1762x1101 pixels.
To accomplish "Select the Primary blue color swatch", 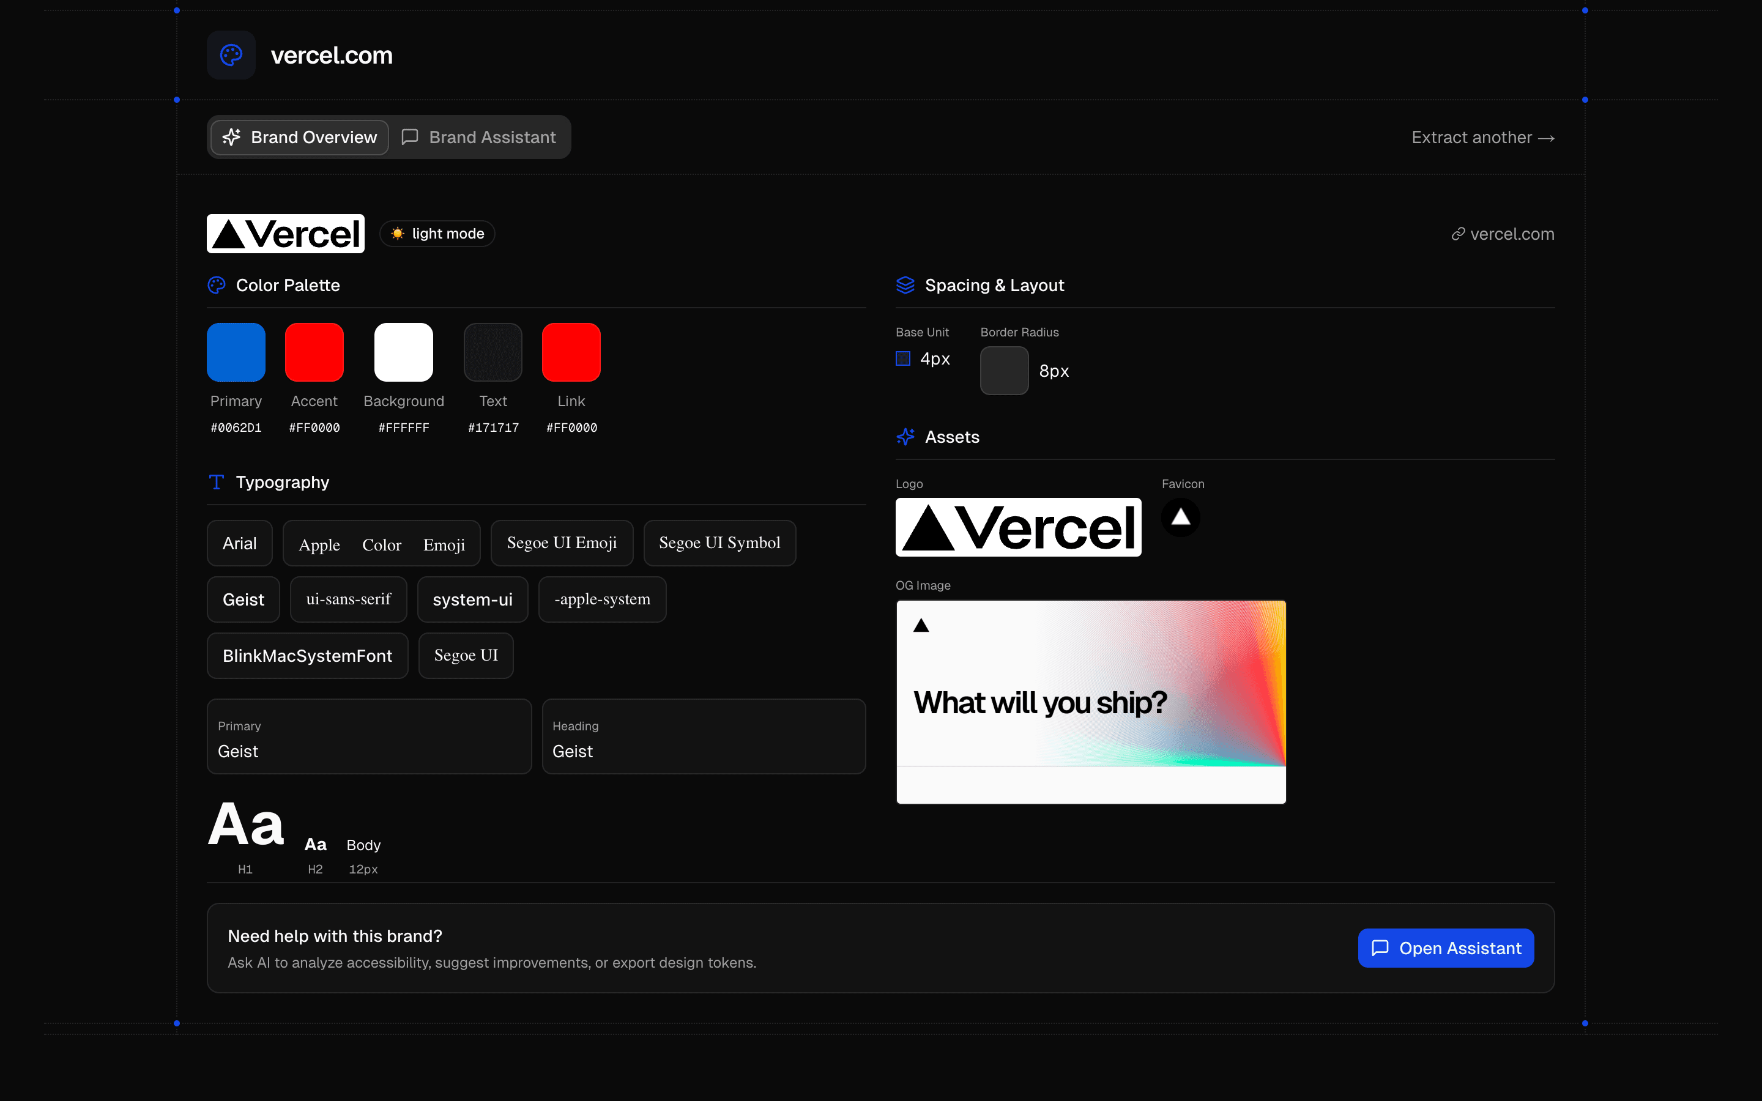I will [235, 352].
